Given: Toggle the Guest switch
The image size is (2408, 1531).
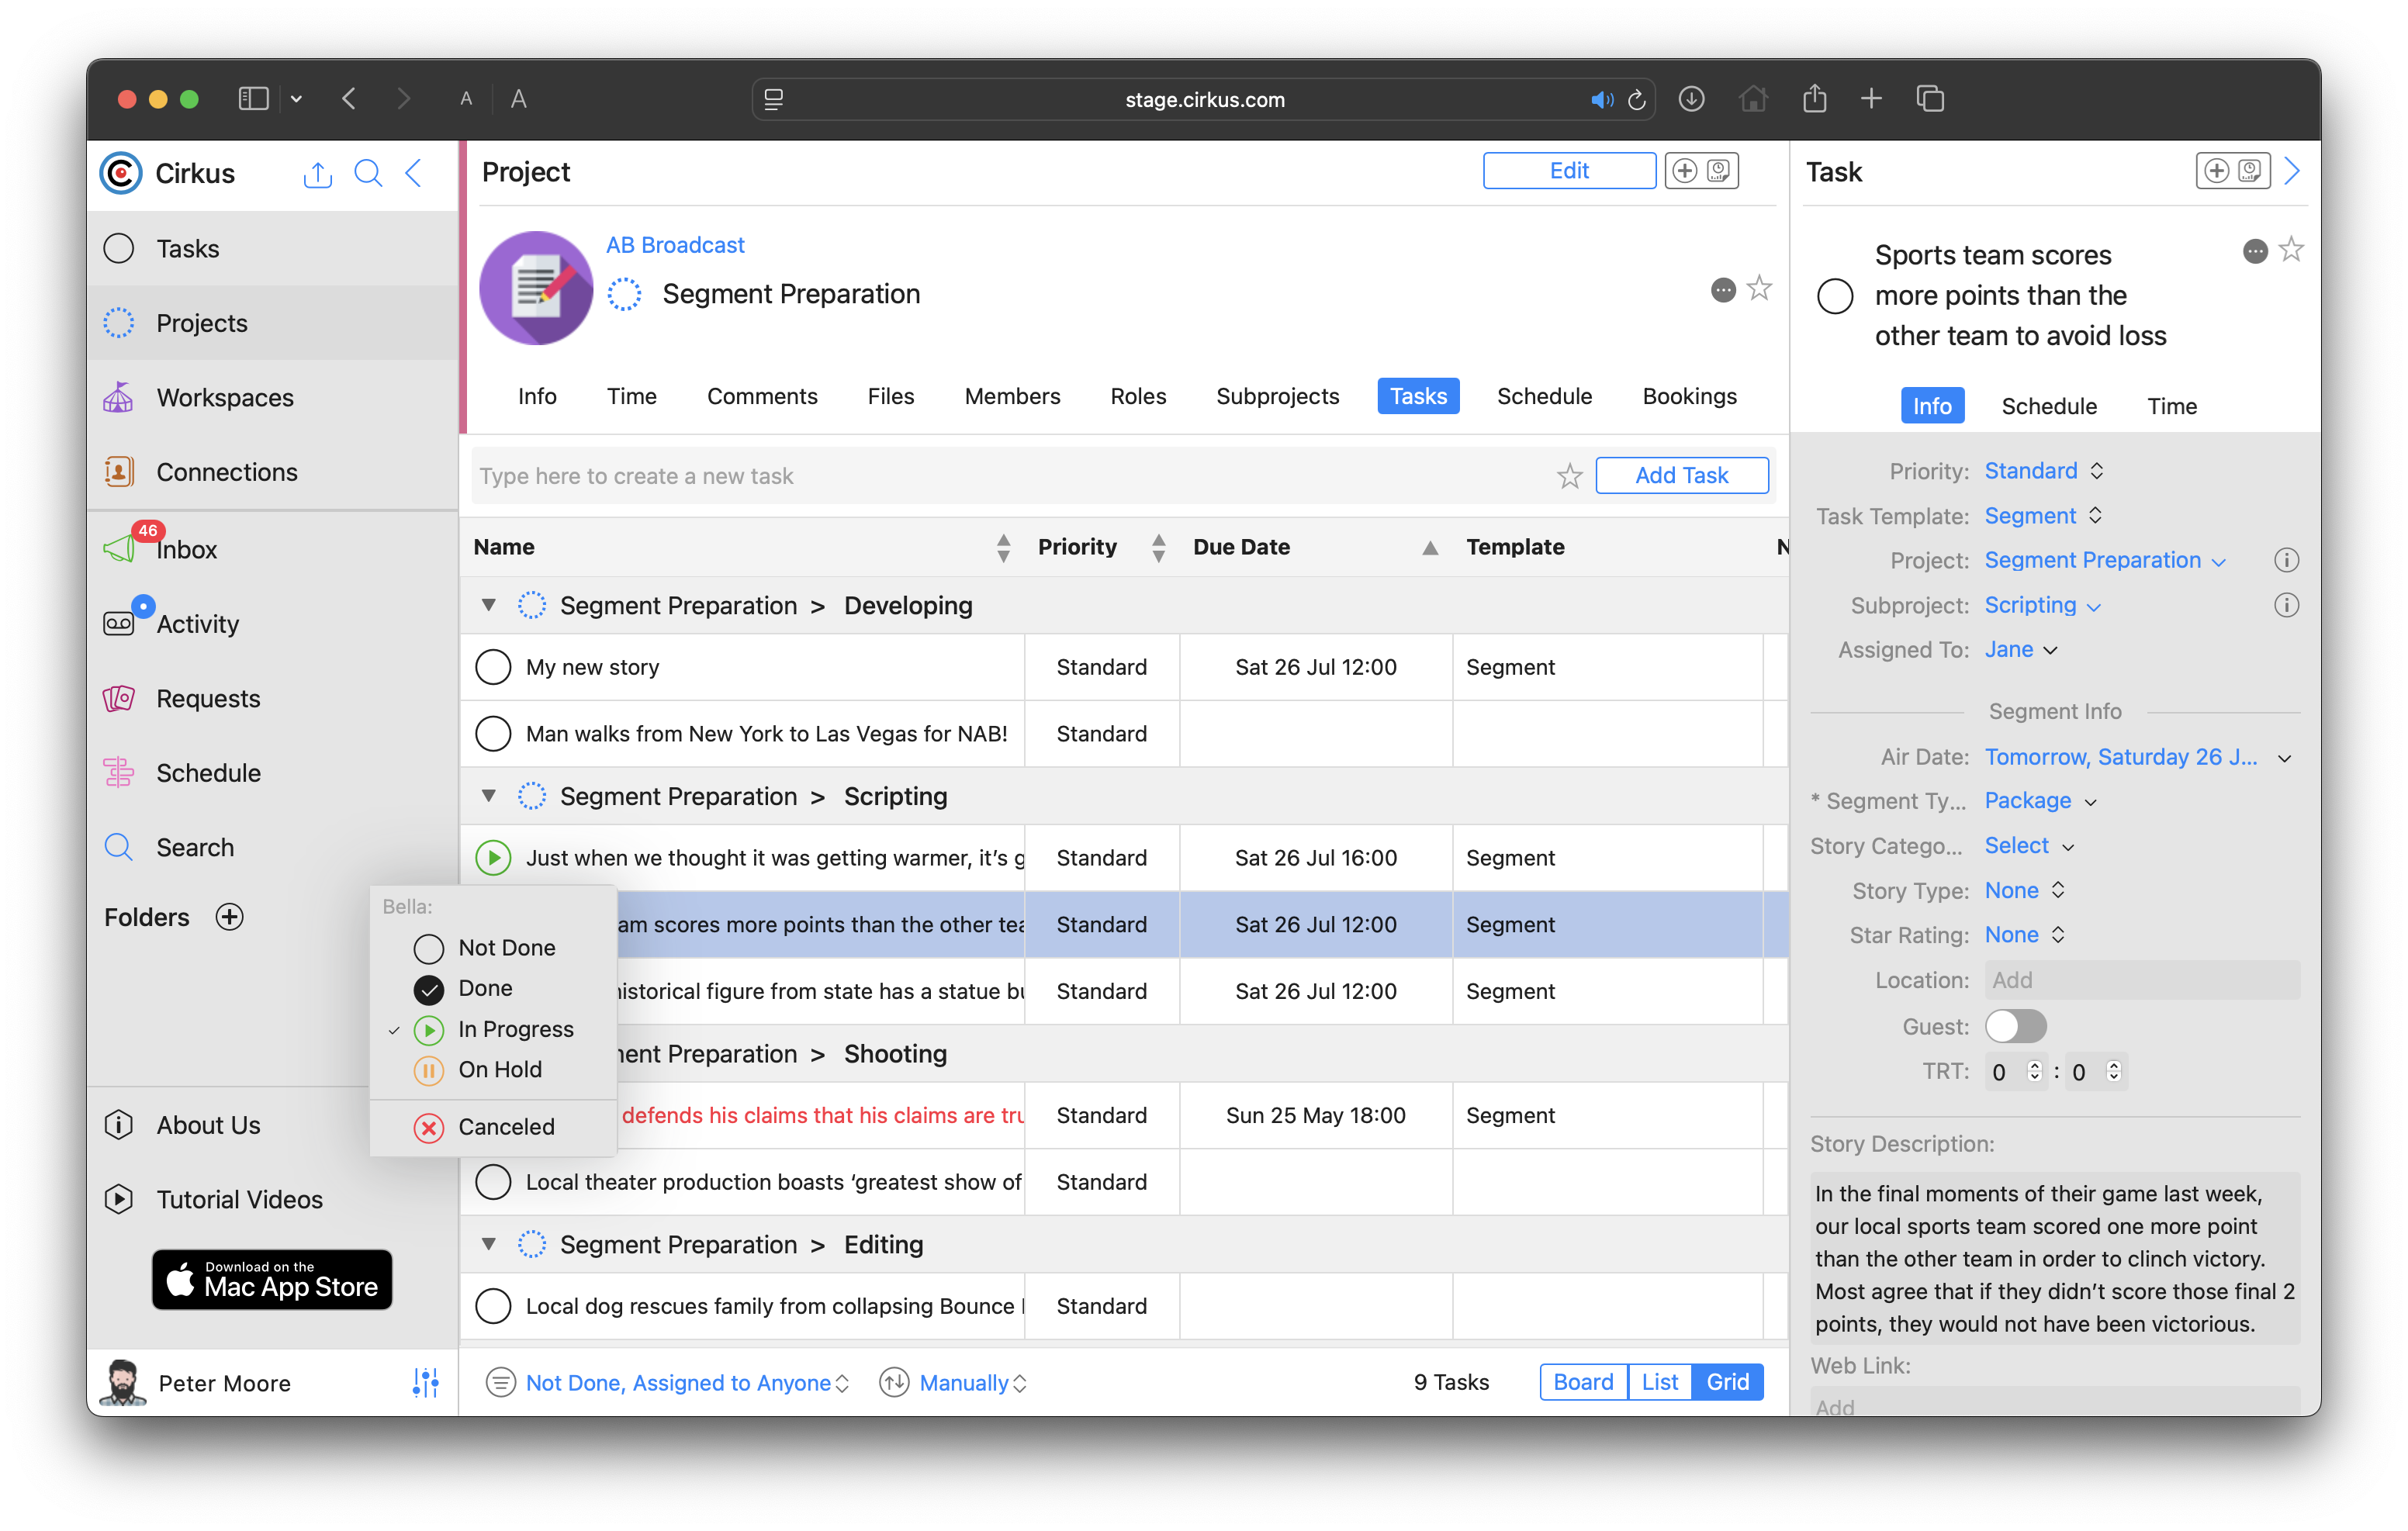Looking at the screenshot, I should [x=2015, y=1026].
